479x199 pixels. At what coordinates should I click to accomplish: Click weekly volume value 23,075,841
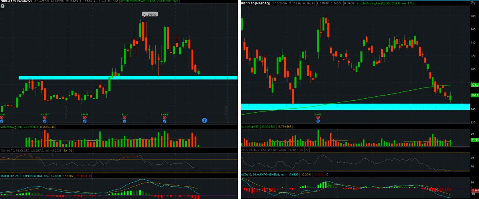31,127
